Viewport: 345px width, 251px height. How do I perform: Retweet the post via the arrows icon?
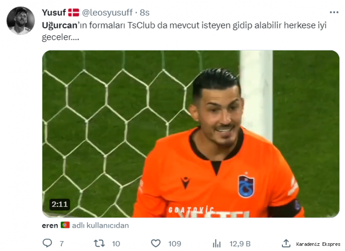(99, 243)
